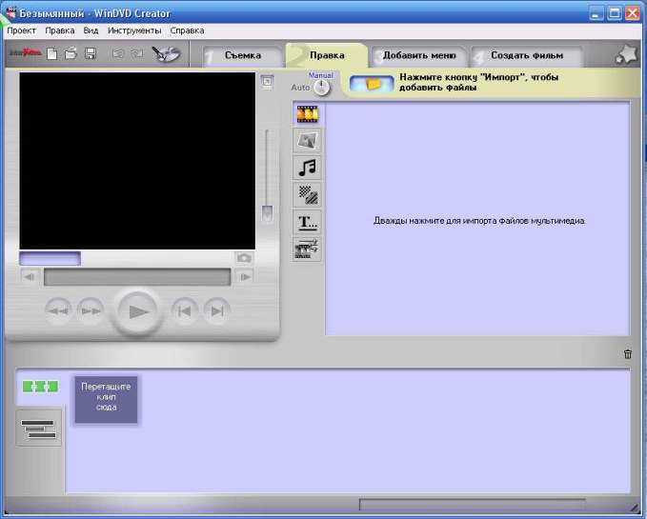Save project with floppy disk icon
Screen dimensions: 647x519
[91, 53]
